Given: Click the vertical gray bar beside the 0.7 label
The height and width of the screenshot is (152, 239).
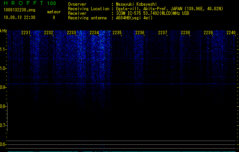Looking at the screenshot, I should coord(7,117).
